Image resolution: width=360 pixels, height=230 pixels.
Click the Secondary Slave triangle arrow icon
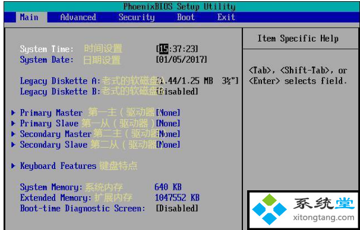pyautogui.click(x=13, y=145)
